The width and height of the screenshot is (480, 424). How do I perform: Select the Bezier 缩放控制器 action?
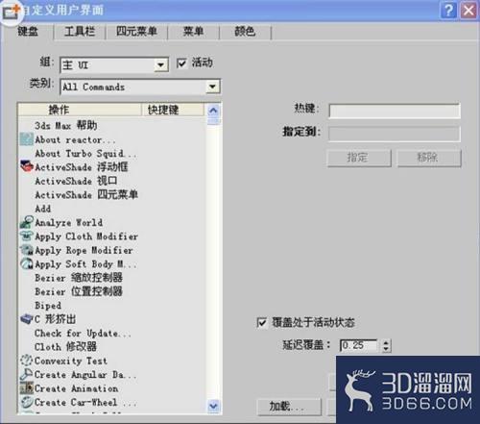click(x=79, y=278)
